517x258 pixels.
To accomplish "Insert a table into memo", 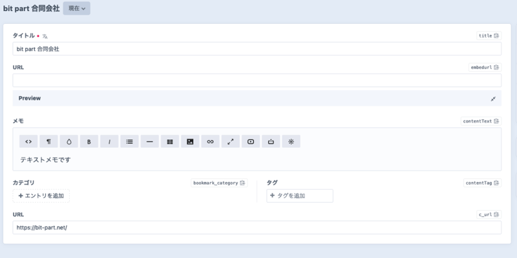I will click(x=169, y=141).
